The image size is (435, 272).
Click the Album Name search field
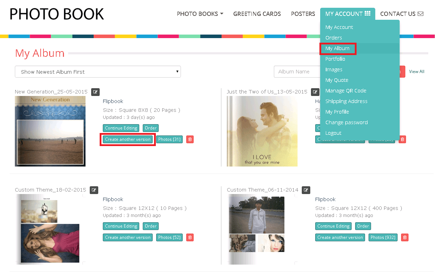(x=297, y=72)
